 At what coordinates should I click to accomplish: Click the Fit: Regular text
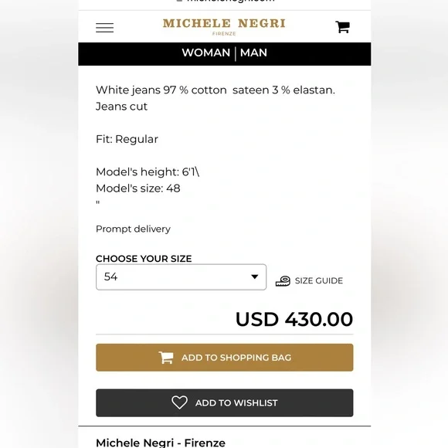(x=127, y=139)
